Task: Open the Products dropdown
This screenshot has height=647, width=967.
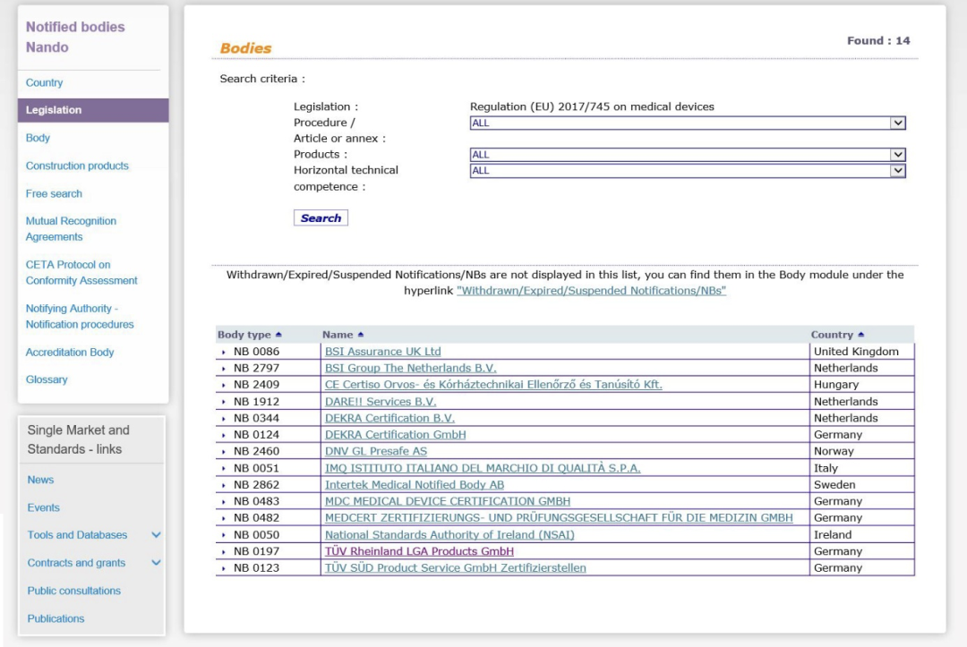Action: click(688, 155)
